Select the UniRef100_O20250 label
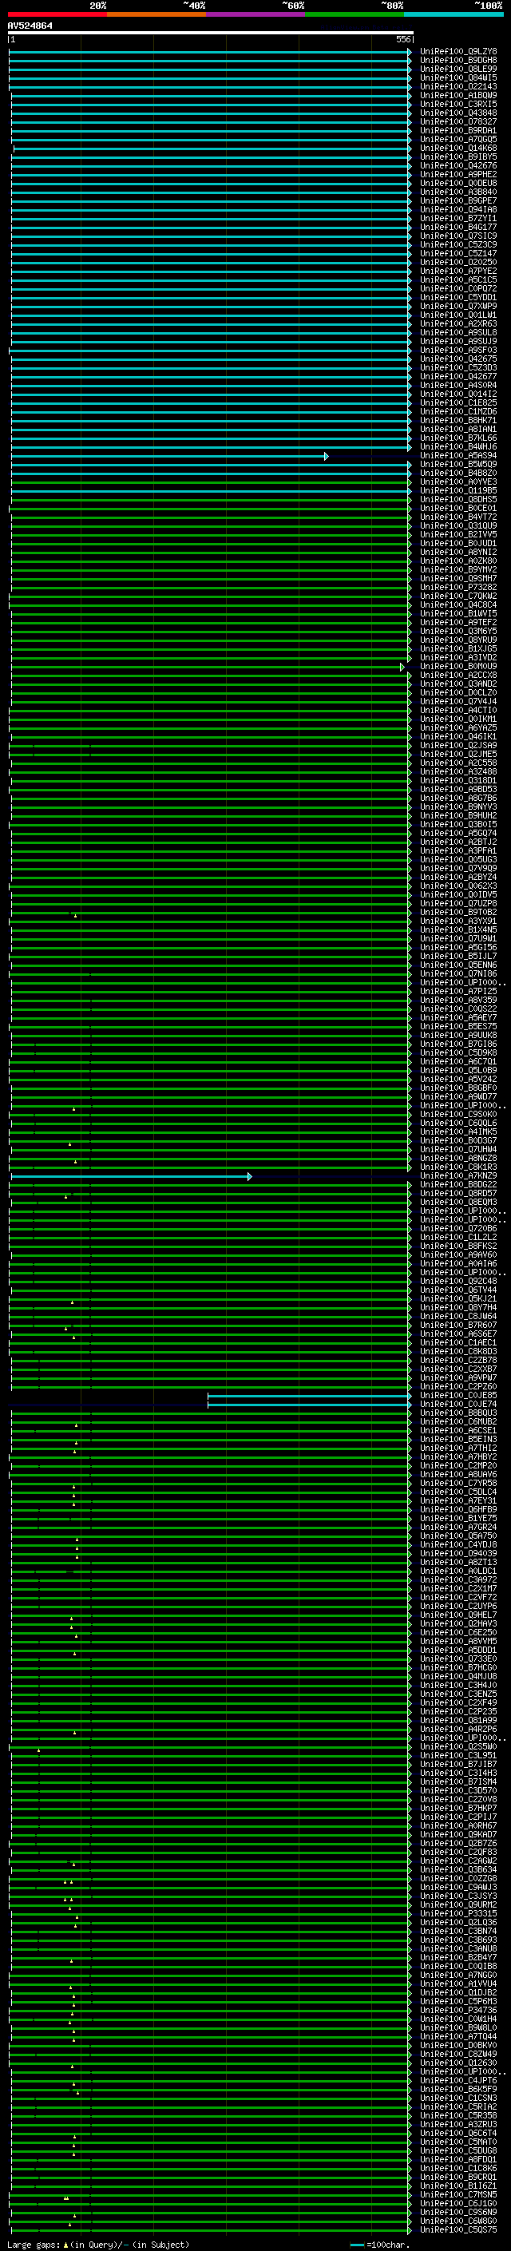Screen dimensions: 511x2251 click(x=458, y=262)
